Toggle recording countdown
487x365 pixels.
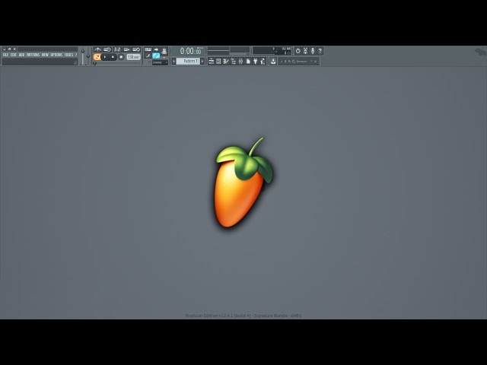tap(117, 49)
